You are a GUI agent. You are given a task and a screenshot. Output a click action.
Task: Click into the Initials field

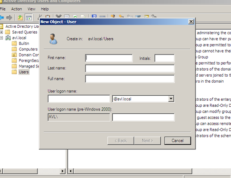click(x=164, y=58)
